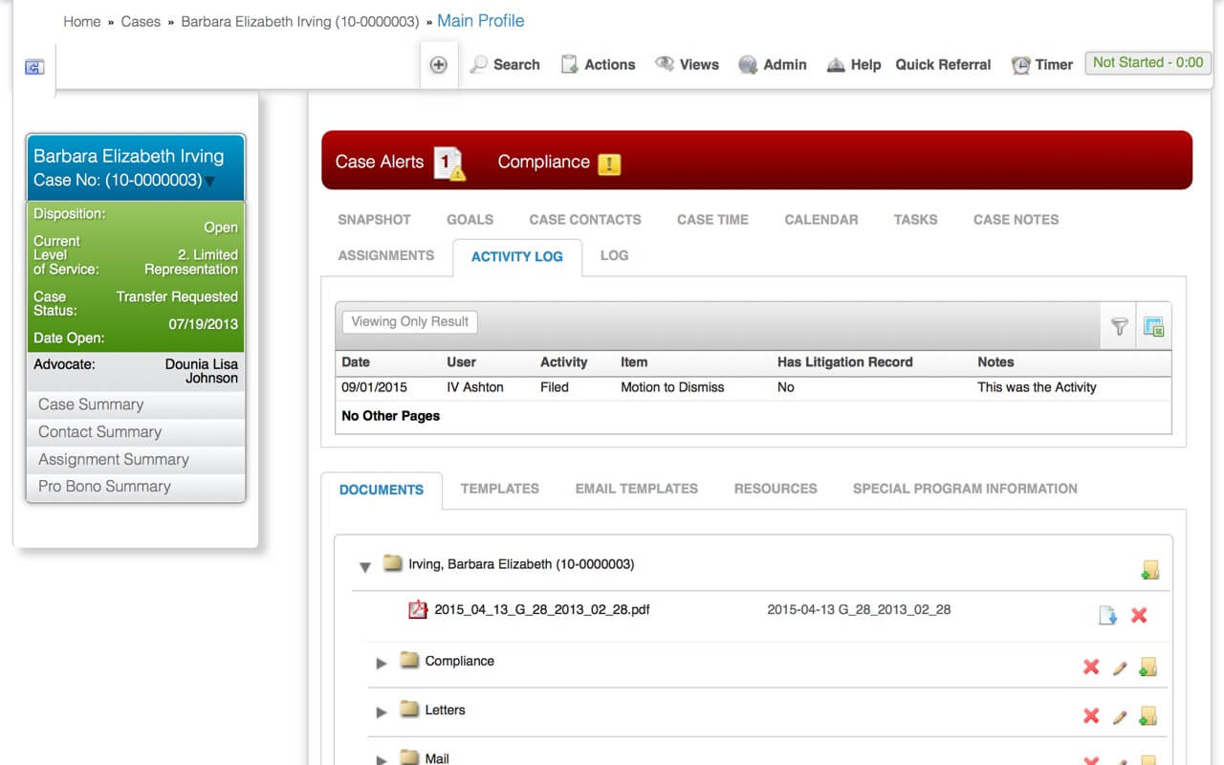This screenshot has height=765, width=1224.
Task: Open the EMAIL TEMPLATES tab
Action: (635, 489)
